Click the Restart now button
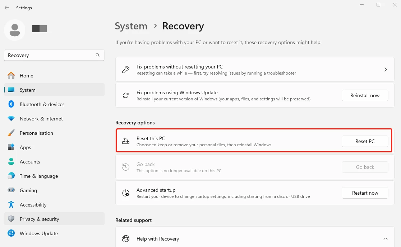 coord(365,193)
